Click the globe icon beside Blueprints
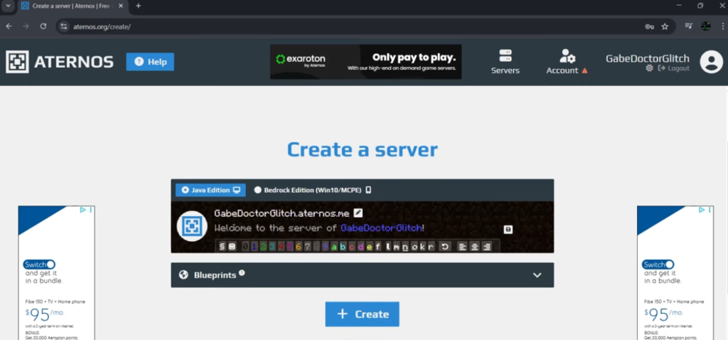The image size is (728, 340). click(183, 275)
